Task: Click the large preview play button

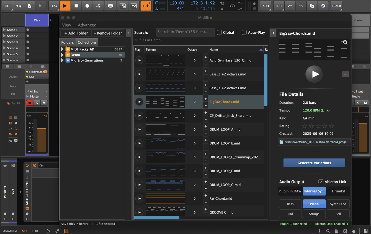Action: 314,74
